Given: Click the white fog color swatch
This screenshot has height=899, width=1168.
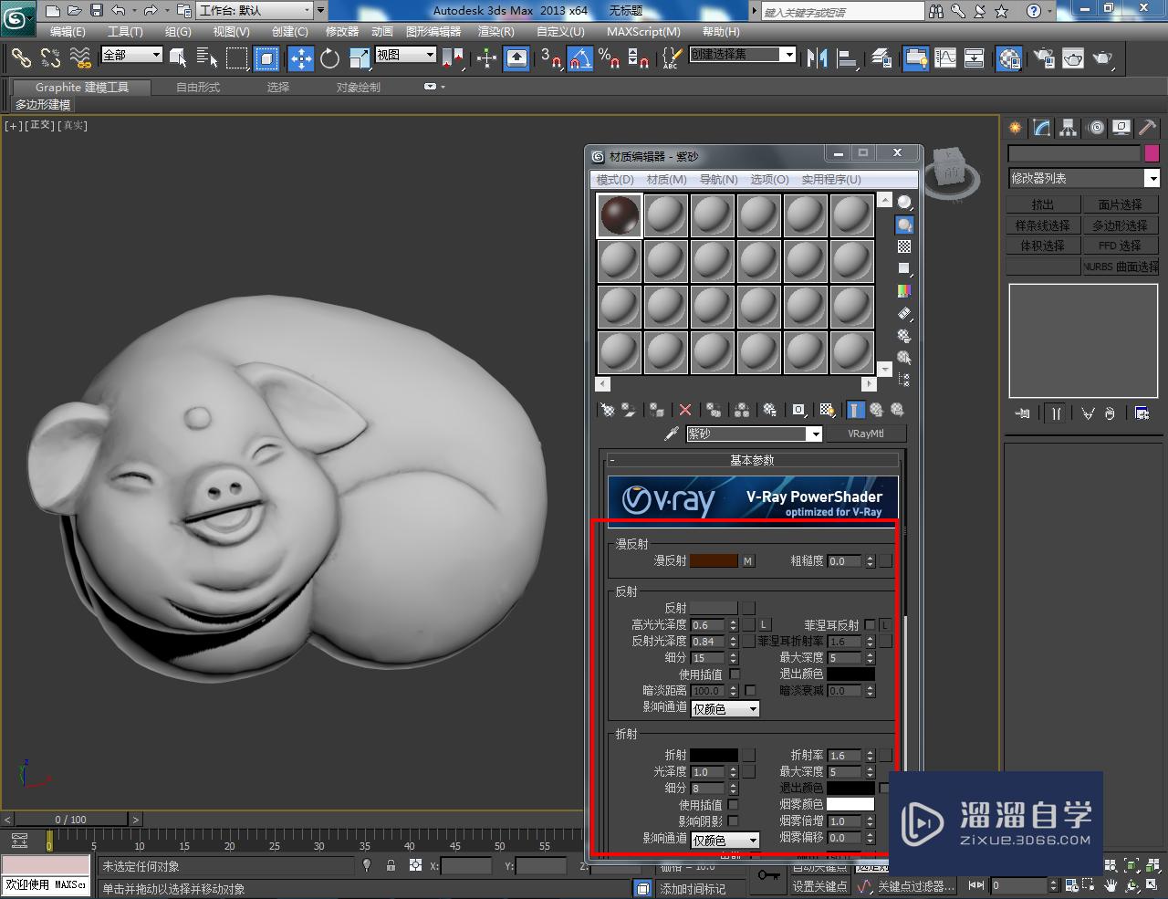Looking at the screenshot, I should 850,805.
